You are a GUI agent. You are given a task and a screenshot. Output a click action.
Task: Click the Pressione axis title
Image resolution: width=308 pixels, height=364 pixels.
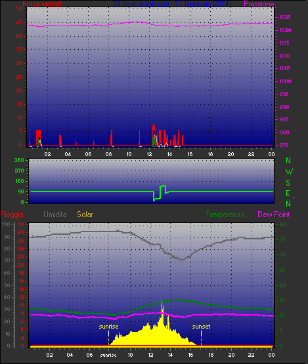[x=259, y=4]
